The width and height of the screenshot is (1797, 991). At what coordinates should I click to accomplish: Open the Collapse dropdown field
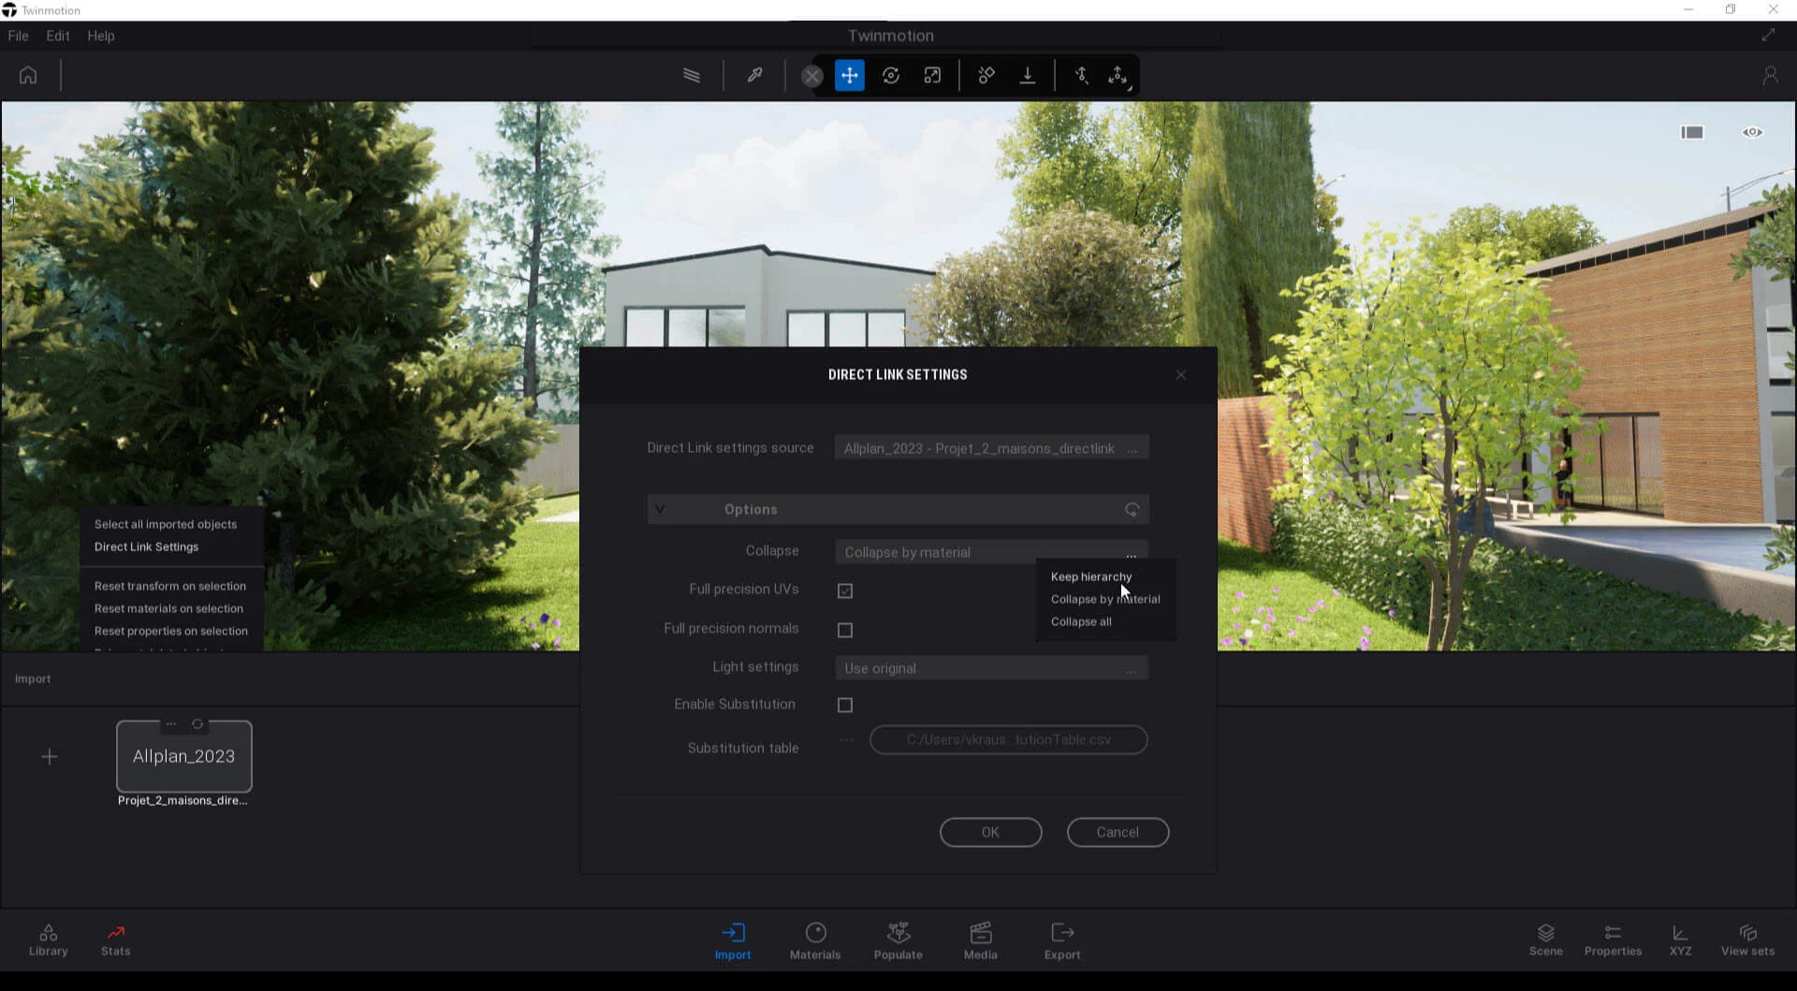tap(992, 552)
